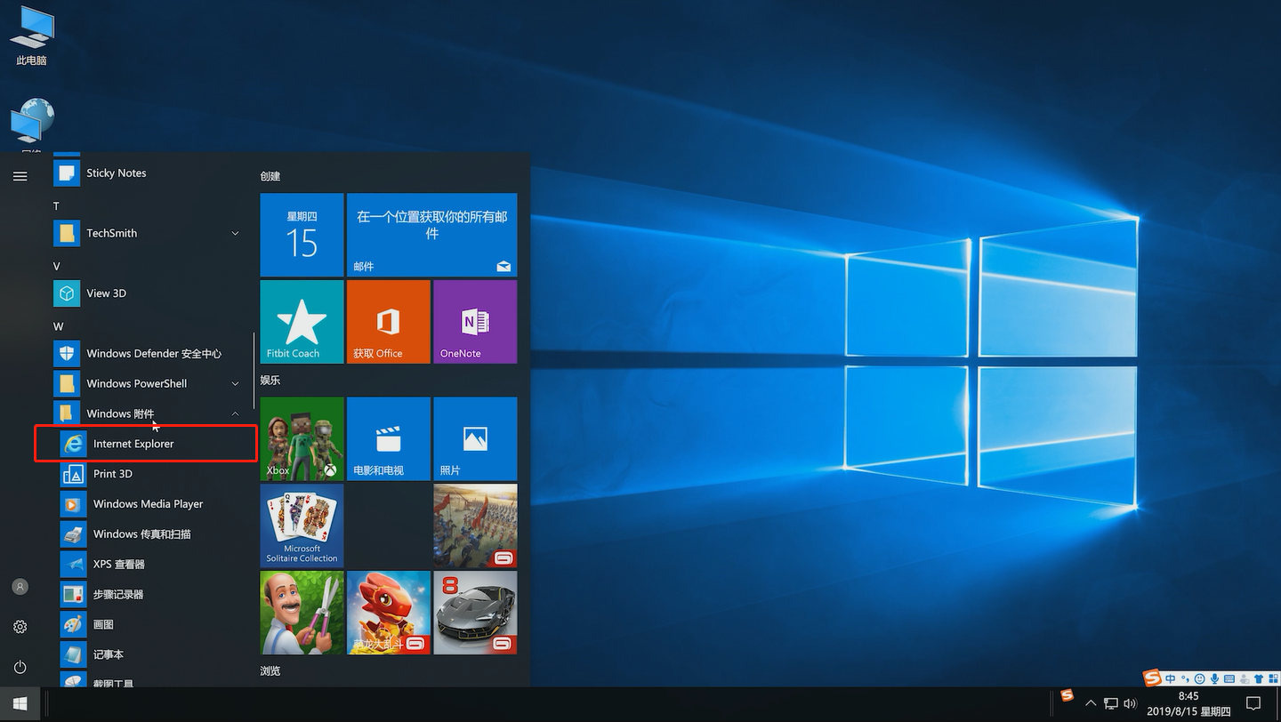Image resolution: width=1281 pixels, height=722 pixels.
Task: Click the power button in Start menu
Action: click(x=20, y=667)
